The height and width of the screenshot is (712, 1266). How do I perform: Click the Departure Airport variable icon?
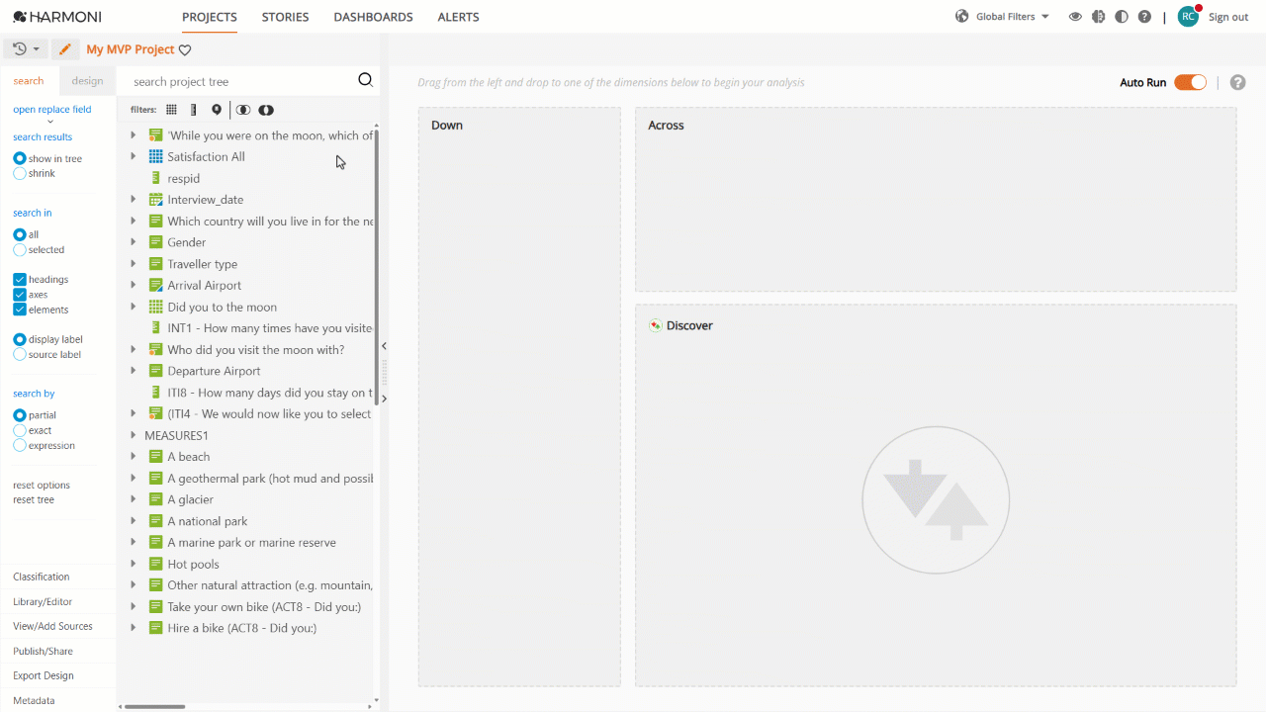(x=155, y=371)
